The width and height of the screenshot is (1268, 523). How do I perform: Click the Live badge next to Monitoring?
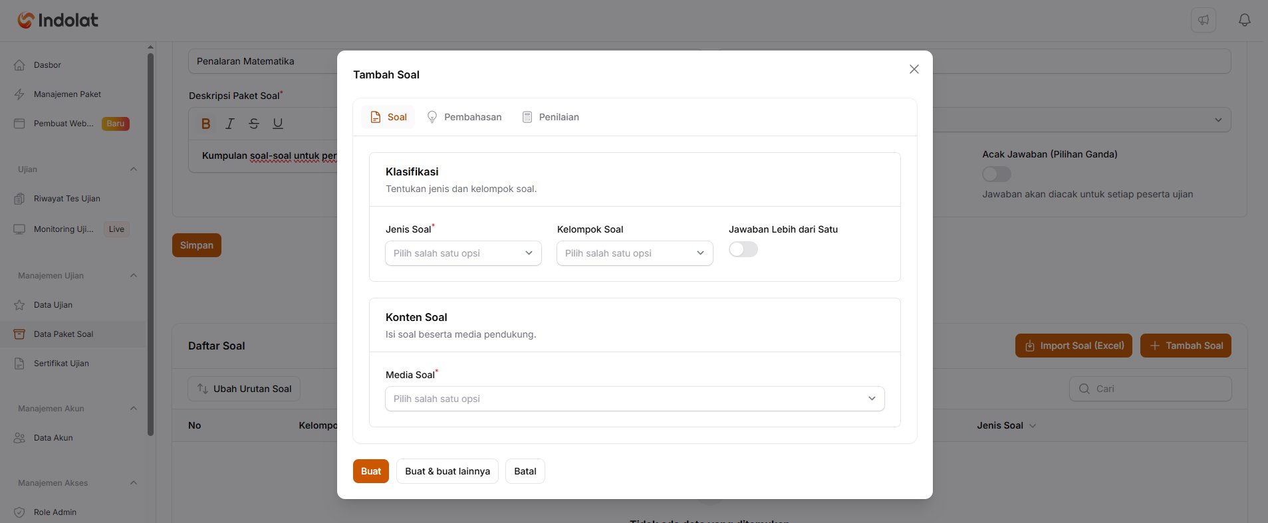click(x=116, y=229)
